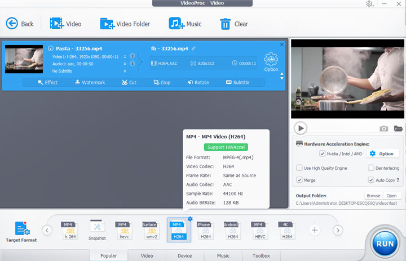Image resolution: width=406 pixels, height=261 pixels.
Task: Select the highlighted MP4 H264 preset
Action: point(179,230)
